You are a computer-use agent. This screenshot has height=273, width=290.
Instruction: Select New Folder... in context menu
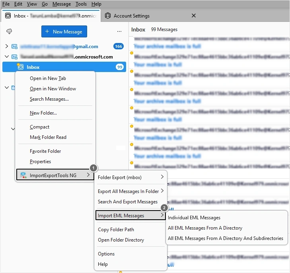(x=55, y=113)
